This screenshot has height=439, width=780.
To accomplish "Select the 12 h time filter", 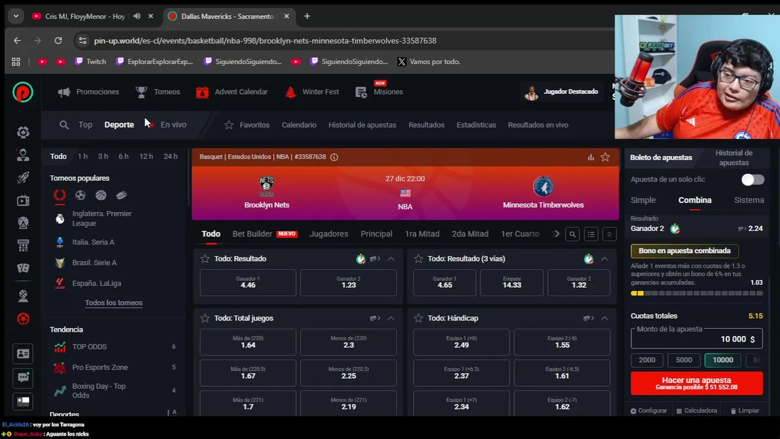I will (146, 157).
